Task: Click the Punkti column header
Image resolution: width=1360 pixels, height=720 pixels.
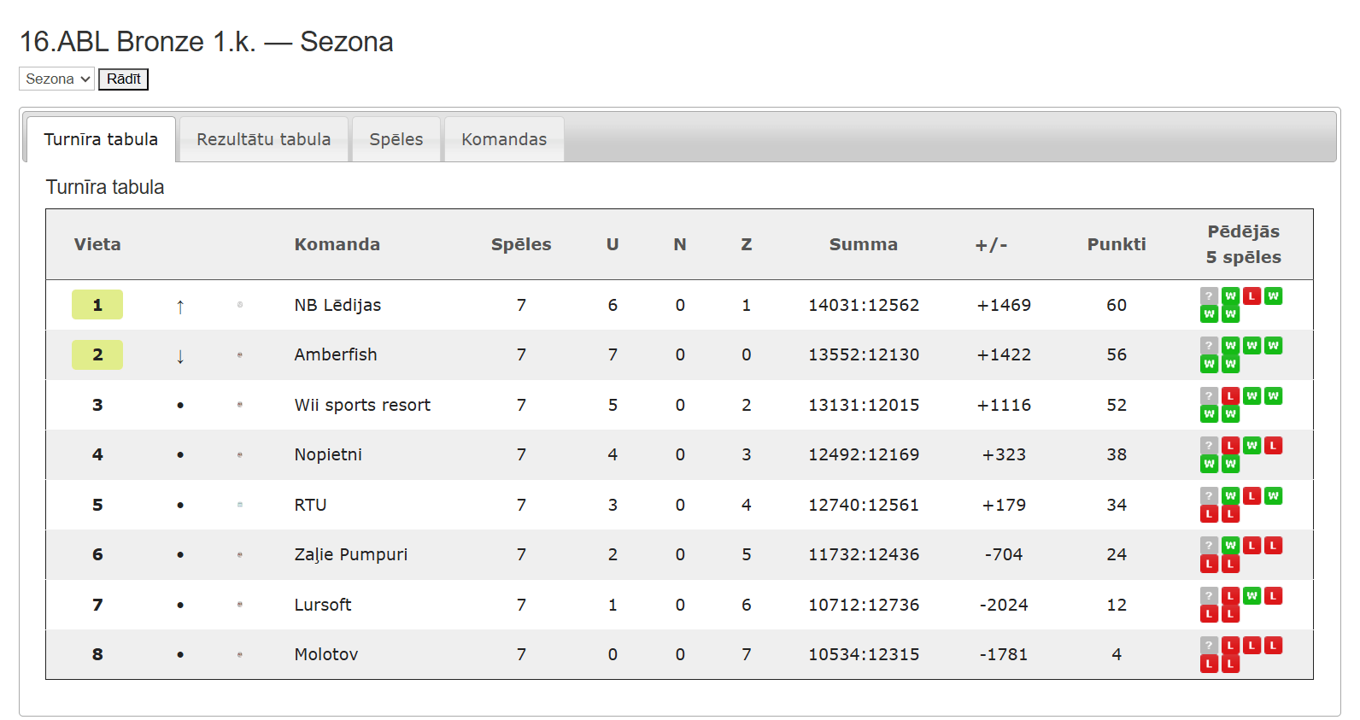Action: (1117, 244)
